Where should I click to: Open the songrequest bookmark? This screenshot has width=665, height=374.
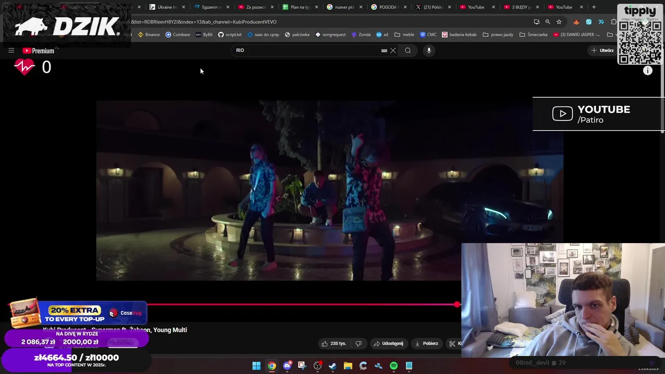click(x=330, y=35)
